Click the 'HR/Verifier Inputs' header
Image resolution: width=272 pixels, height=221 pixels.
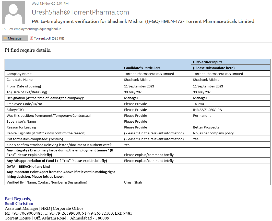(x=207, y=62)
